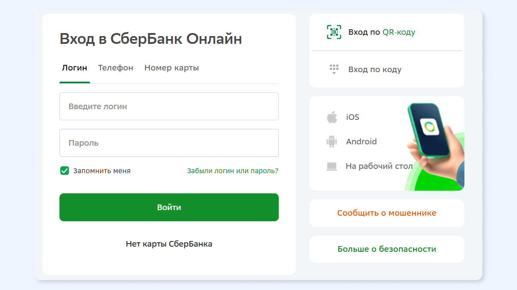Click the green Войти button
This screenshot has width=517, height=290.
tap(169, 207)
